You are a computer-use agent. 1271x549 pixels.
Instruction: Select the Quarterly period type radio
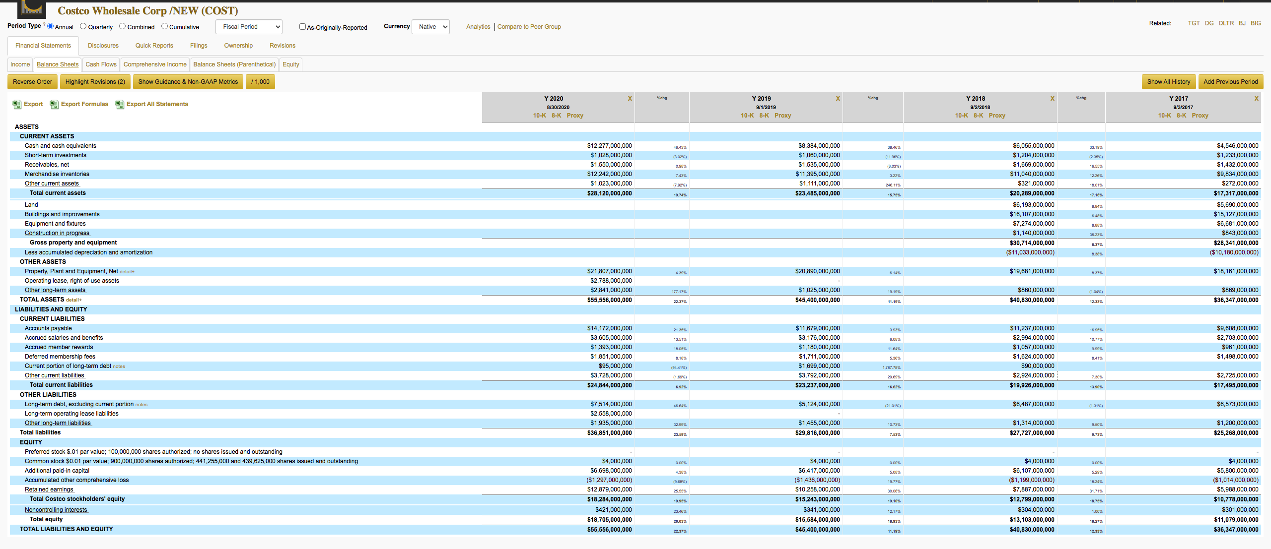pos(83,26)
